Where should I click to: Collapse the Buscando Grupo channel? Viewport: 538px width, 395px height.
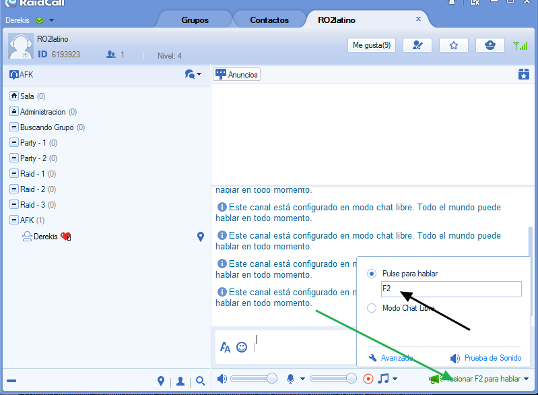(13, 127)
